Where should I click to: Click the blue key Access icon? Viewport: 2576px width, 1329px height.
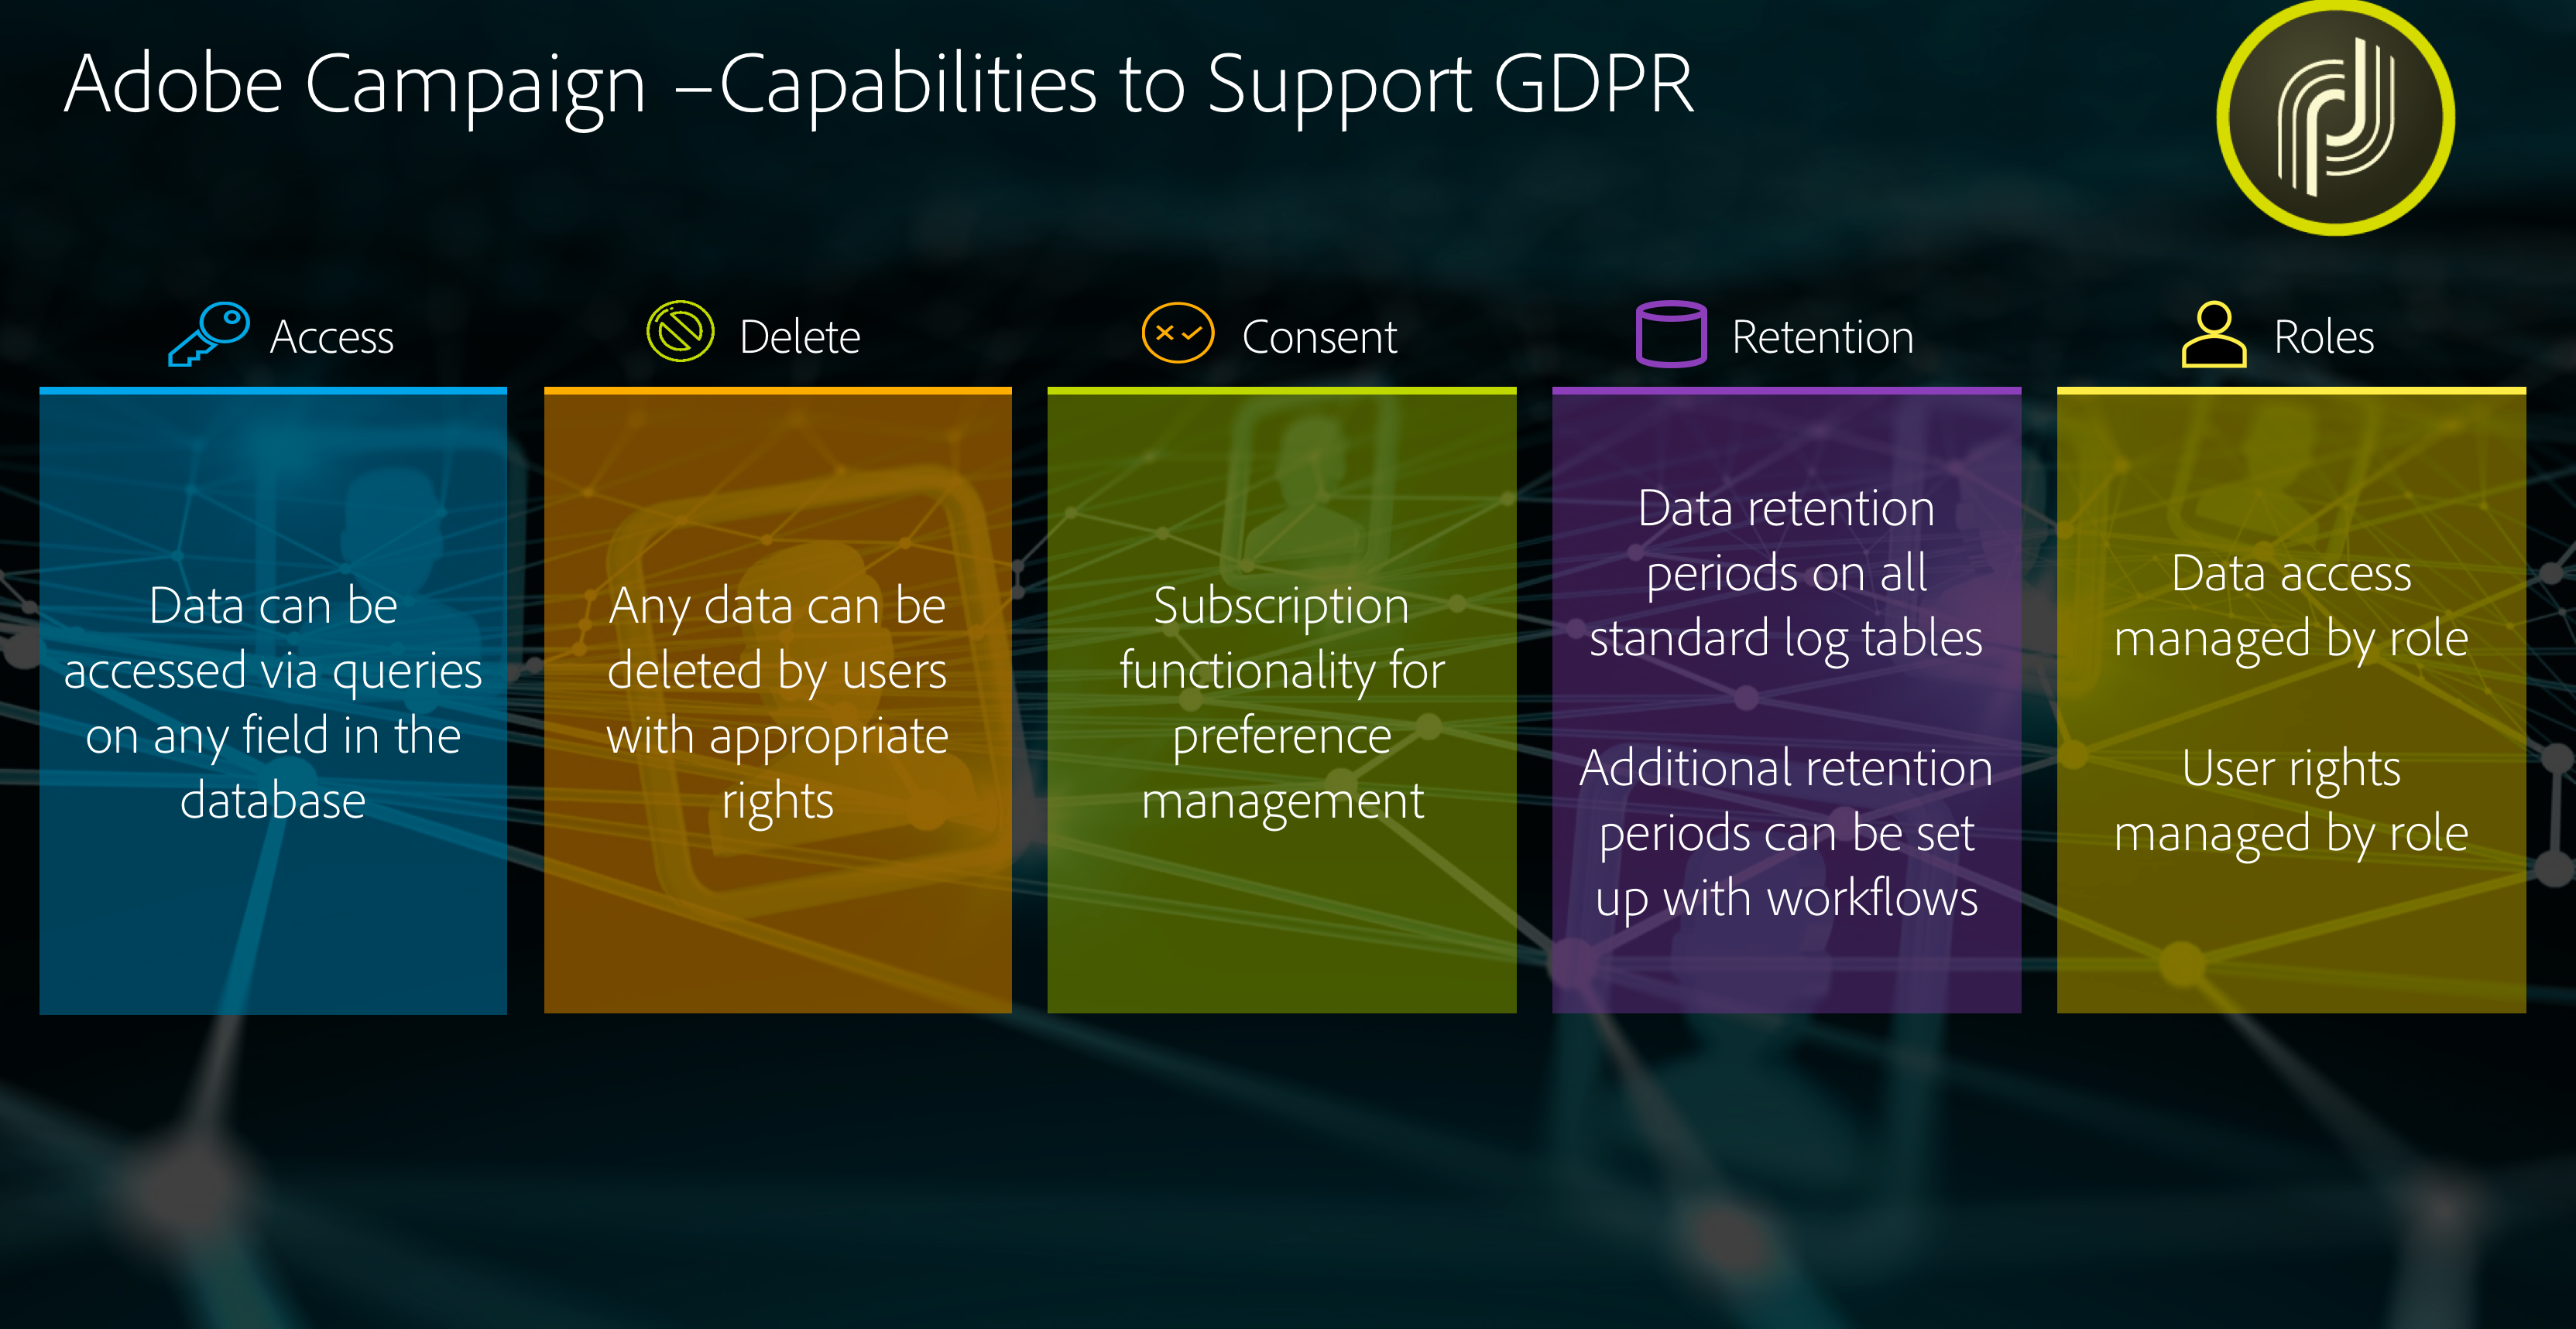click(x=209, y=333)
